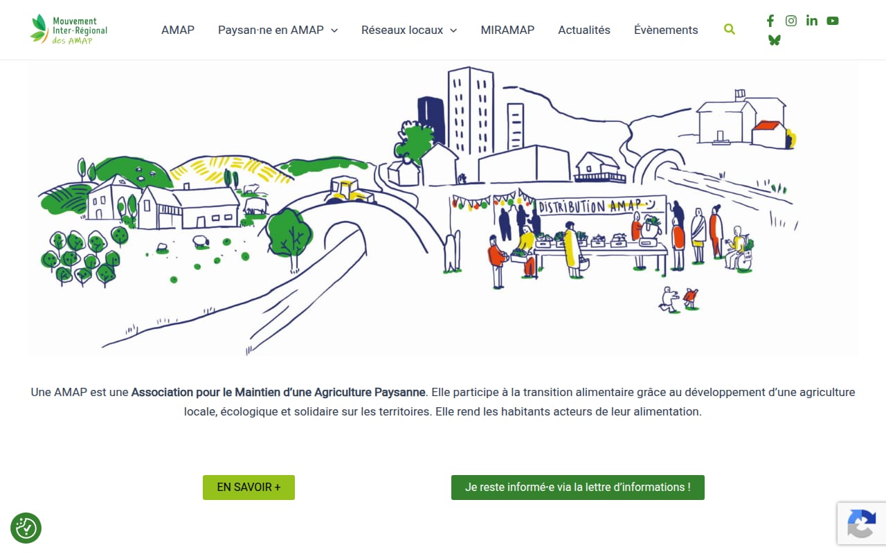This screenshot has width=886, height=554.
Task: Click the search magnifier icon
Action: [730, 29]
